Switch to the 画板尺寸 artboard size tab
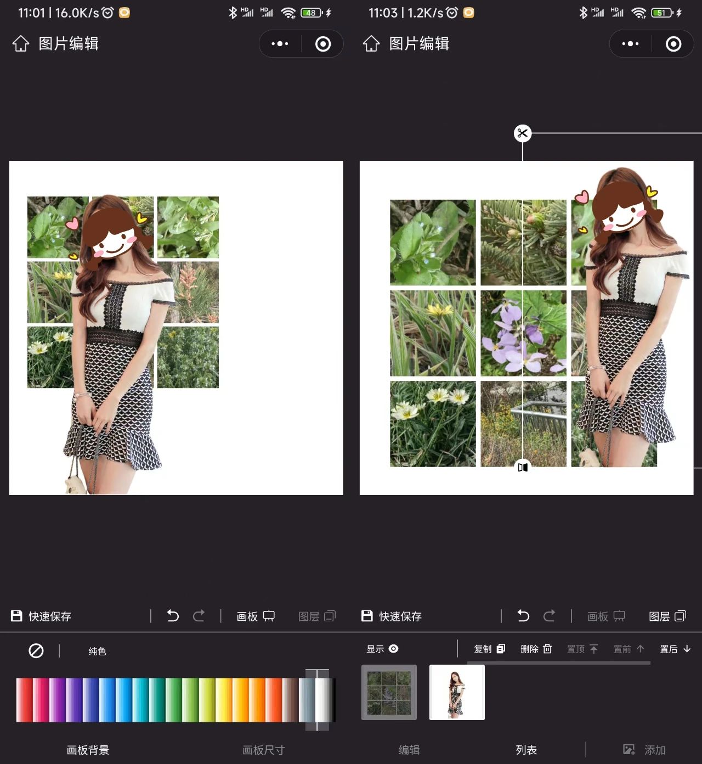The width and height of the screenshot is (702, 764). coord(263,749)
